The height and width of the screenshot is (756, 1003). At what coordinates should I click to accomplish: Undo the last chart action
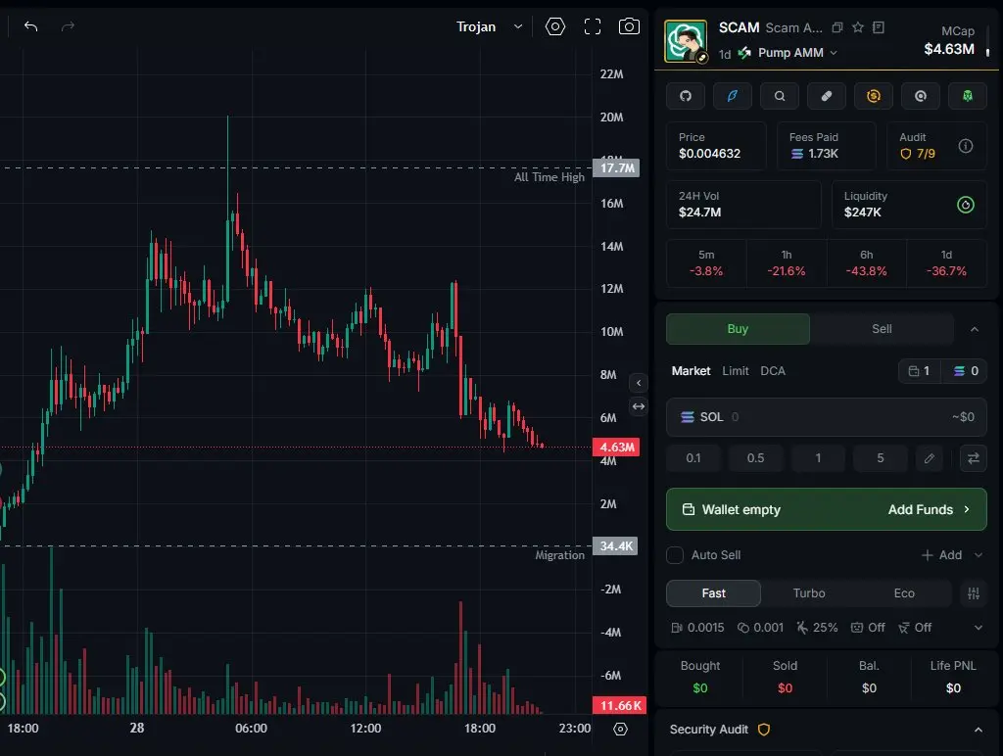[x=30, y=26]
